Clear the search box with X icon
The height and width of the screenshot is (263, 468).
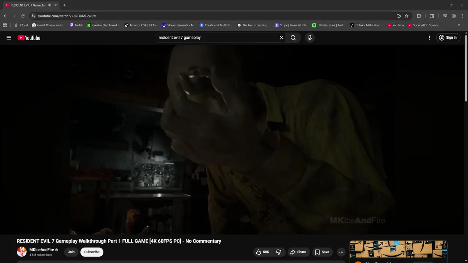point(282,38)
